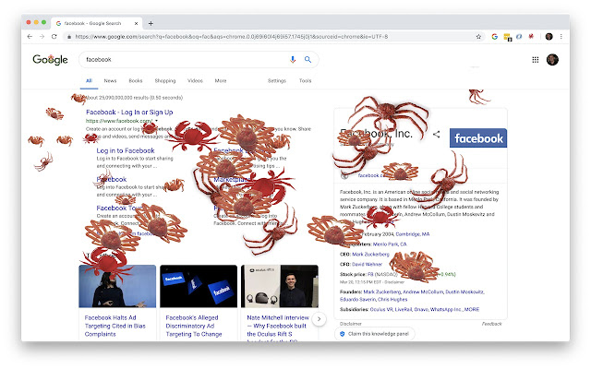Click the blue facebook logo image
Image resolution: width=591 pixels, height=369 pixels.
pyautogui.click(x=478, y=137)
